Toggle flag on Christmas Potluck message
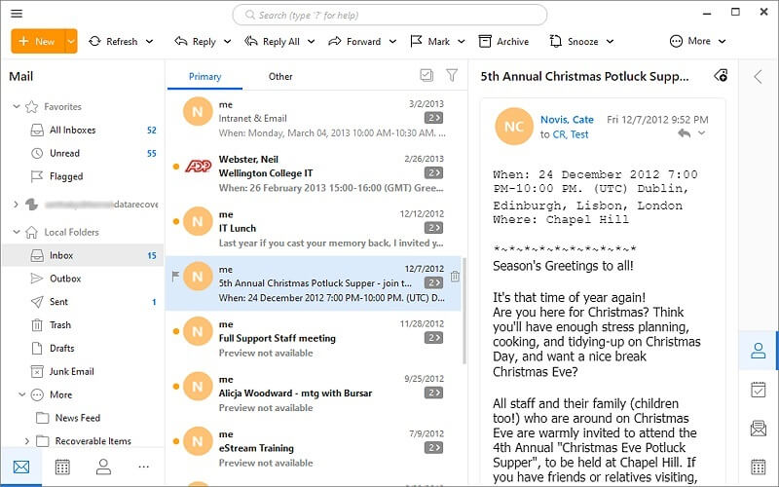This screenshot has height=487, width=779. coord(175,276)
